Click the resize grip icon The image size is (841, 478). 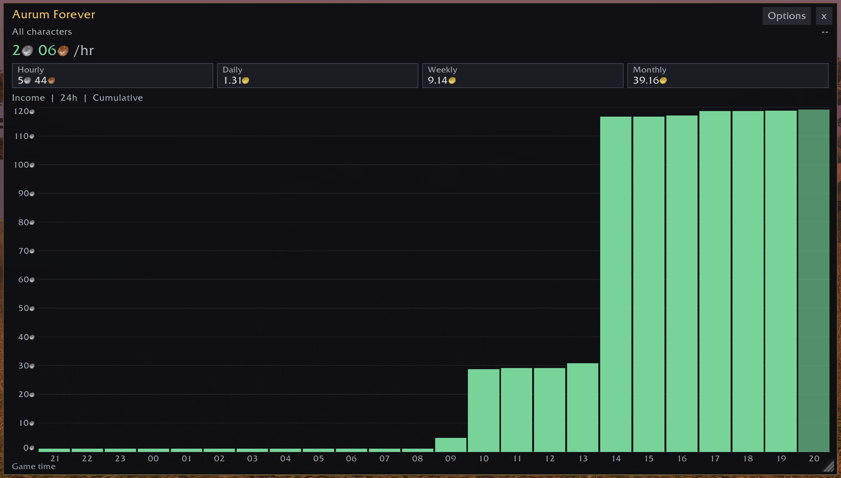pyautogui.click(x=829, y=466)
